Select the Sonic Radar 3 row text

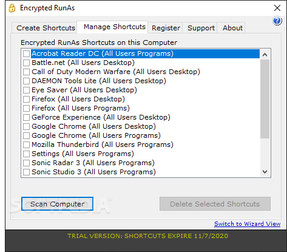93,163
